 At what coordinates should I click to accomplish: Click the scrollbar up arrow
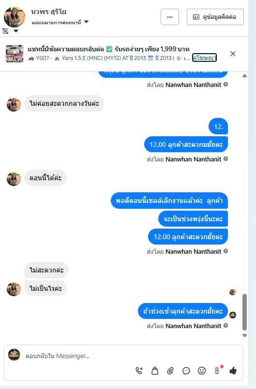[x=244, y=76]
